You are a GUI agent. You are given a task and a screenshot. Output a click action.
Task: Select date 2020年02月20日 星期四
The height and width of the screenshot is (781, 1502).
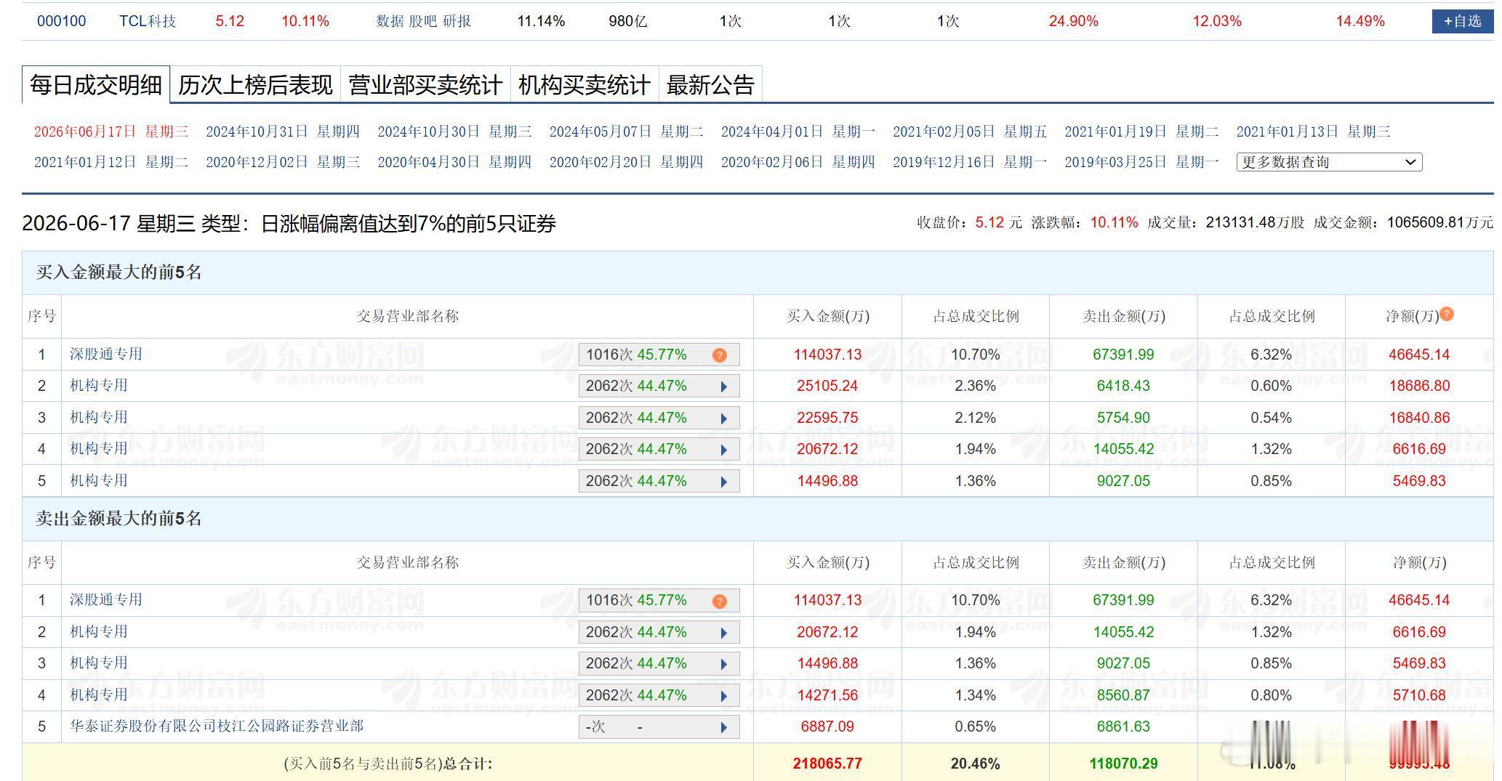click(x=626, y=162)
